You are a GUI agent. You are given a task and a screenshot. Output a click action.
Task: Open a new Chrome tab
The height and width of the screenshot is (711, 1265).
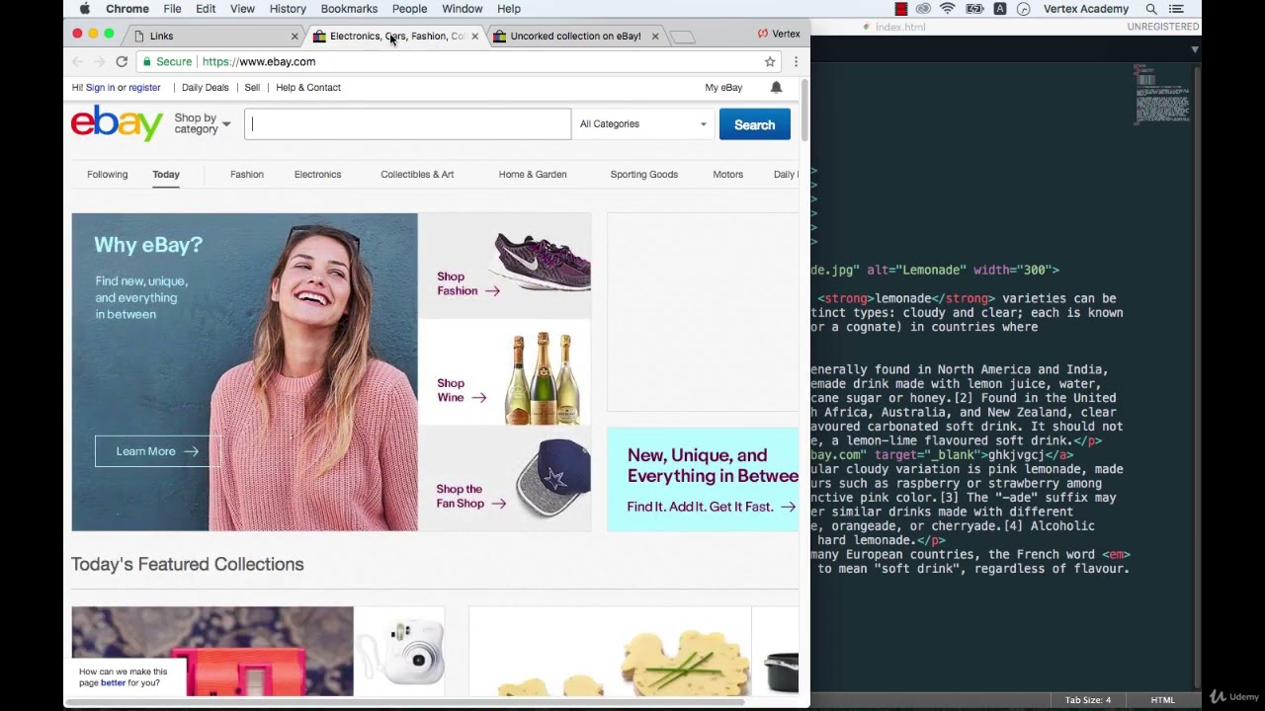click(x=682, y=38)
